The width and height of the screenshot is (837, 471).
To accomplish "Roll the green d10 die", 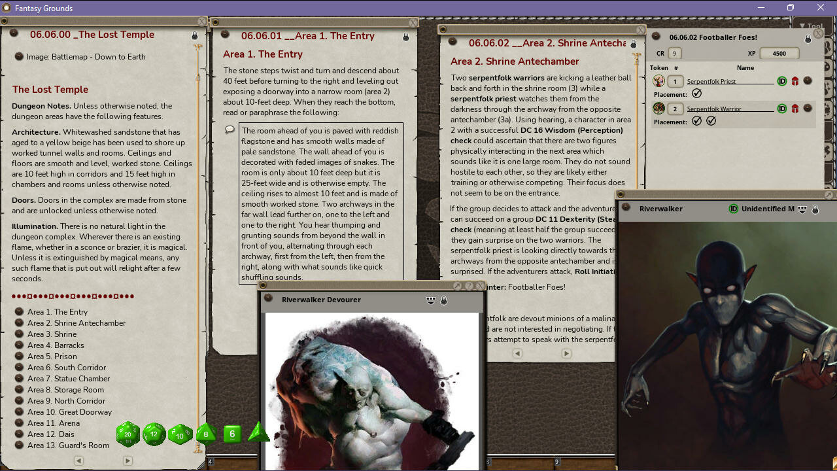I will (179, 434).
